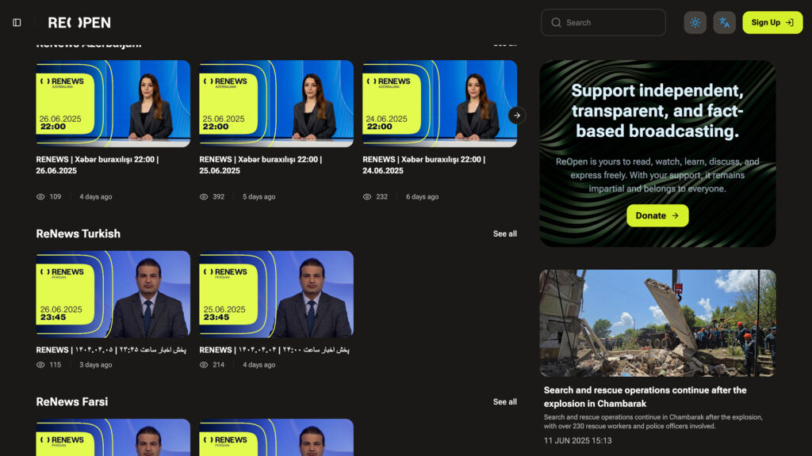Screen dimensions: 812x456
Task: Click the 'Support independent, transparent' banner headline
Action: coord(657,111)
